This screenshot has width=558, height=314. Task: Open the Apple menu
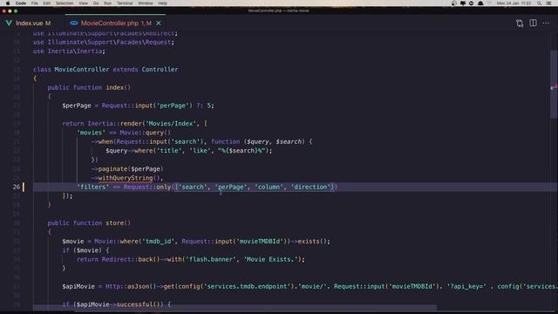click(8, 3)
